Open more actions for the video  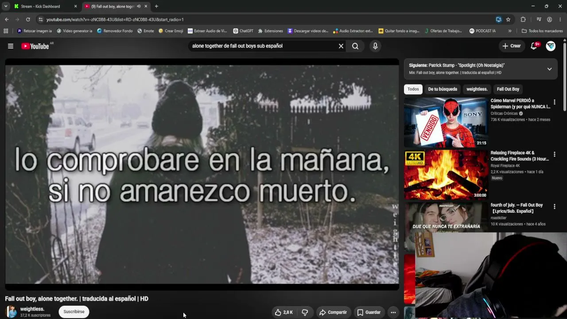point(393,312)
